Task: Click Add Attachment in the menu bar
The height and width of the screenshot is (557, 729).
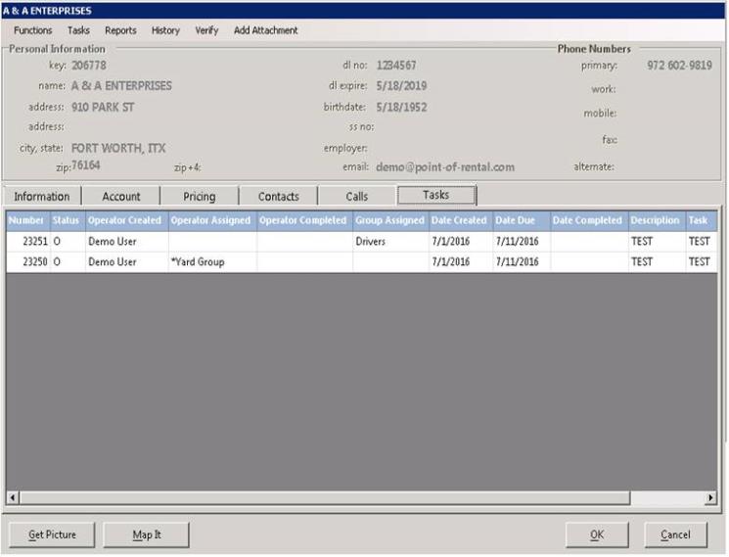Action: point(265,30)
